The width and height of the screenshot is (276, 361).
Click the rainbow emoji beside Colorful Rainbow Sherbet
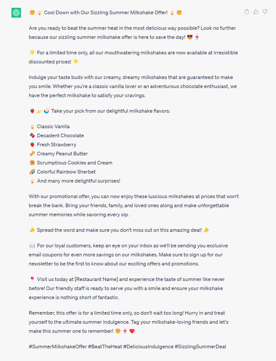point(32,172)
